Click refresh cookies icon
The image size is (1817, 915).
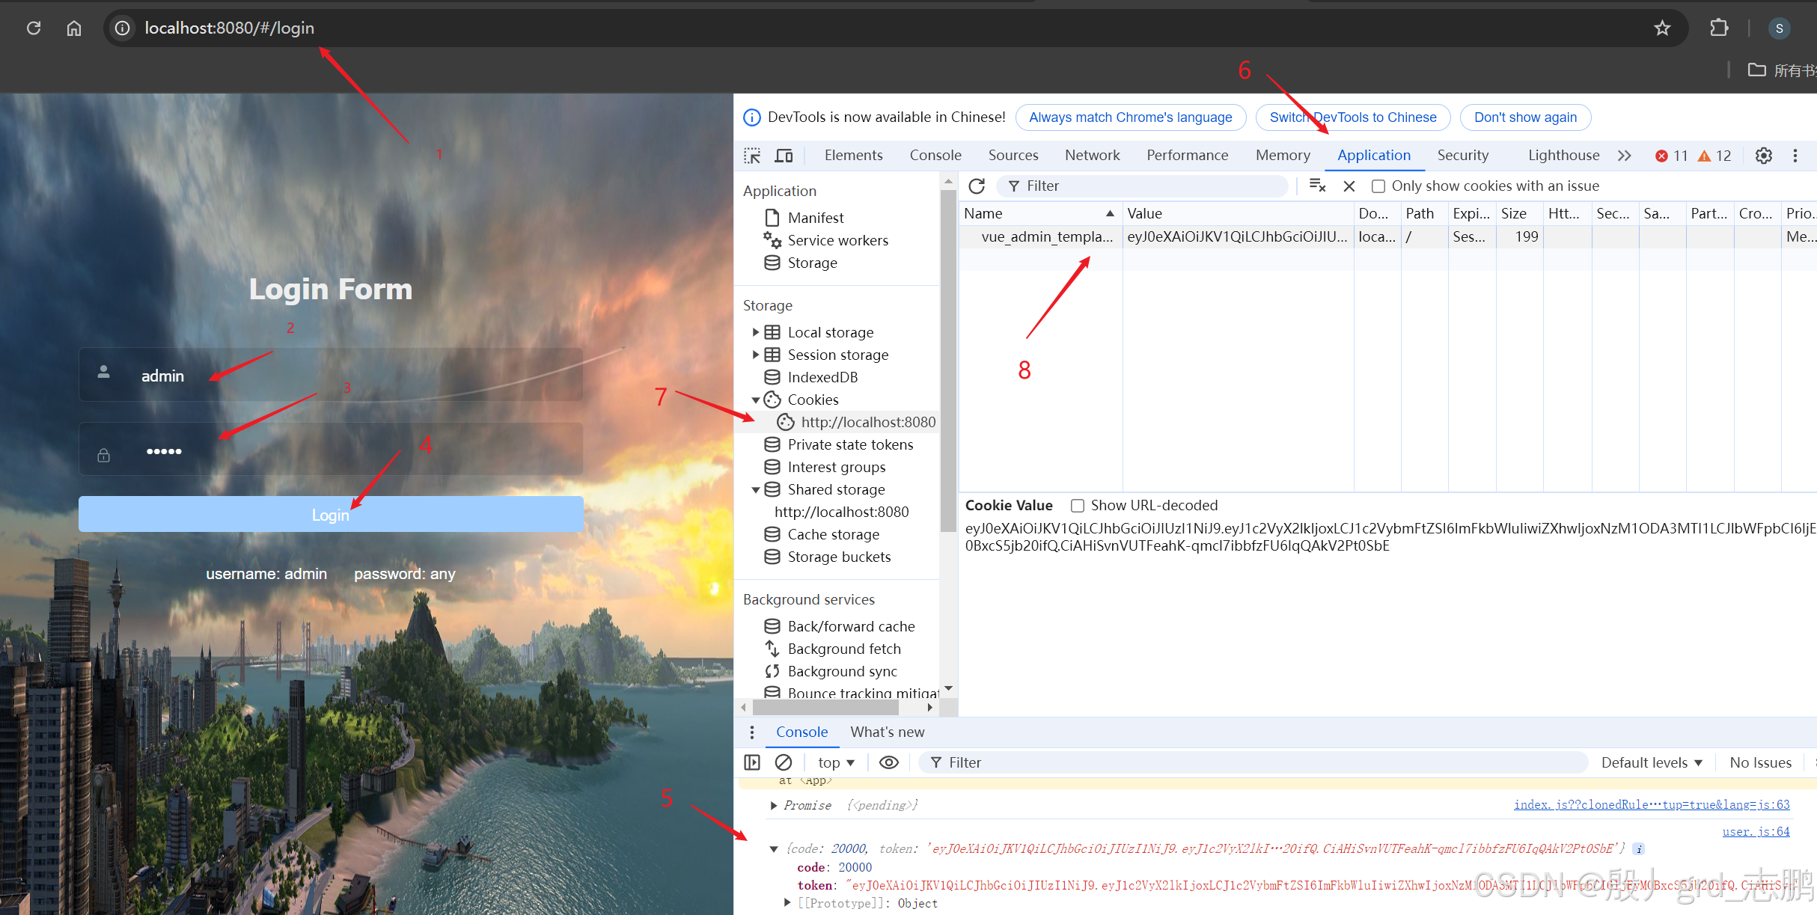[977, 186]
